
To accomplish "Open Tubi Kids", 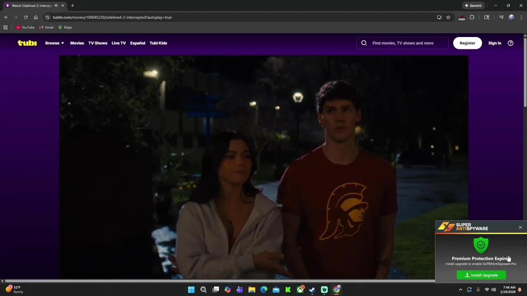I will click(158, 43).
